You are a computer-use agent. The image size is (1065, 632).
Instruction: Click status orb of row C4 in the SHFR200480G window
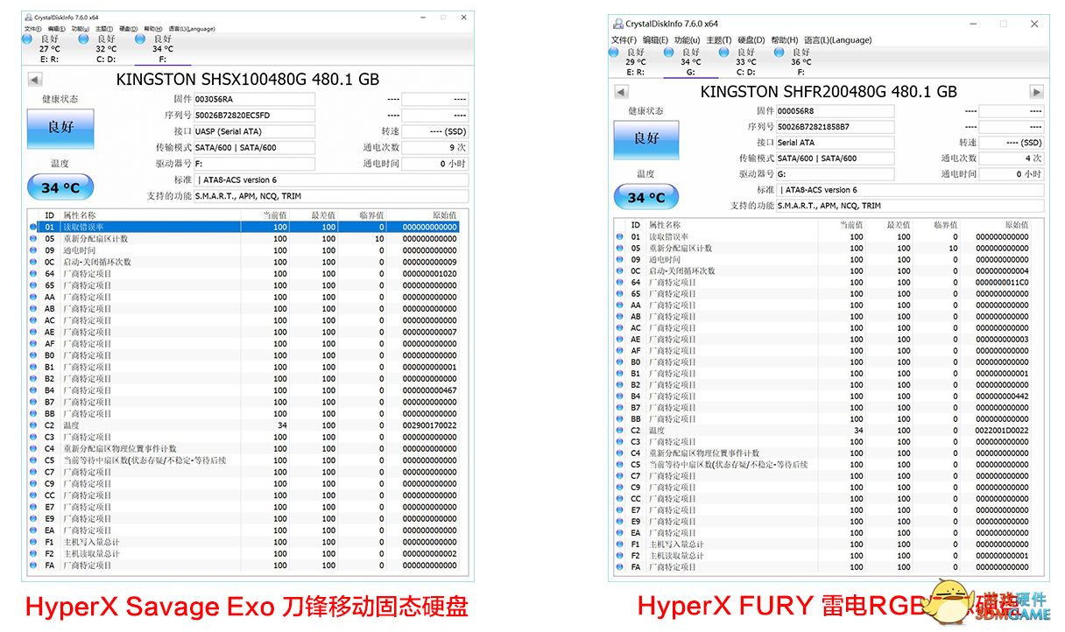point(619,453)
